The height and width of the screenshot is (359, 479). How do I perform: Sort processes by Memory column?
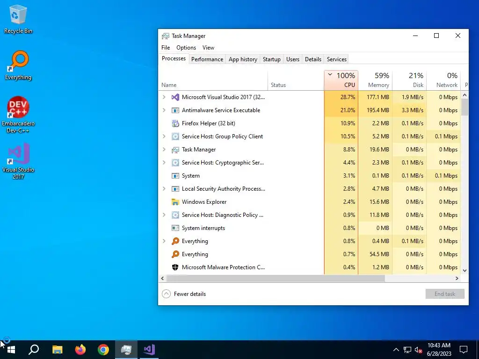click(375, 80)
